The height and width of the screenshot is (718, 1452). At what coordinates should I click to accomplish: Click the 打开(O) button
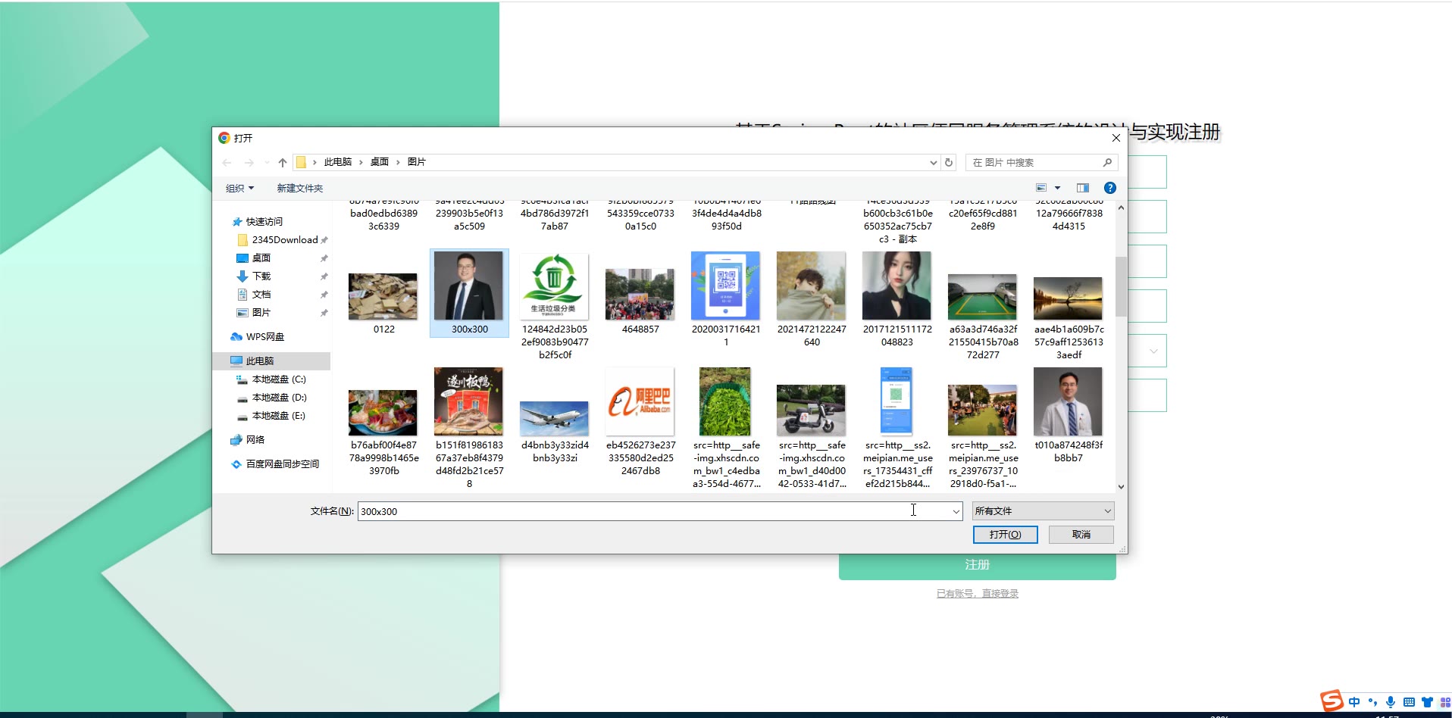1005,535
